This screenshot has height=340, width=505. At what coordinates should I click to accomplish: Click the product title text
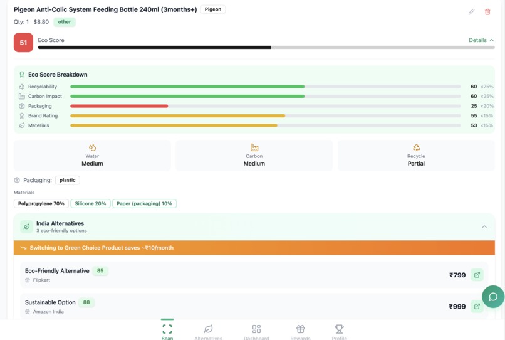105,9
